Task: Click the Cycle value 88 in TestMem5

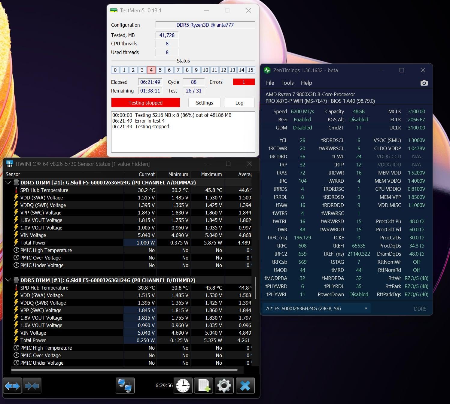Action: click(194, 82)
